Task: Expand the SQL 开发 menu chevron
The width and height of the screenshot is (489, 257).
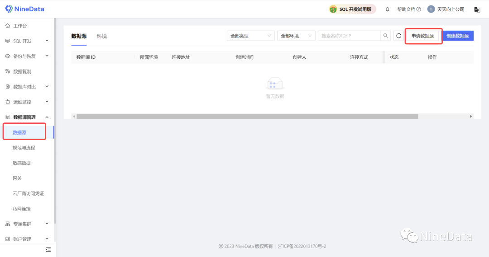Action: pyautogui.click(x=47, y=41)
